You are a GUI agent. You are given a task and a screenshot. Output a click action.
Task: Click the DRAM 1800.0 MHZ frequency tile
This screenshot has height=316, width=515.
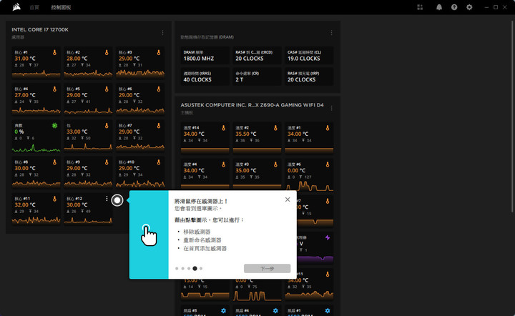click(205, 56)
